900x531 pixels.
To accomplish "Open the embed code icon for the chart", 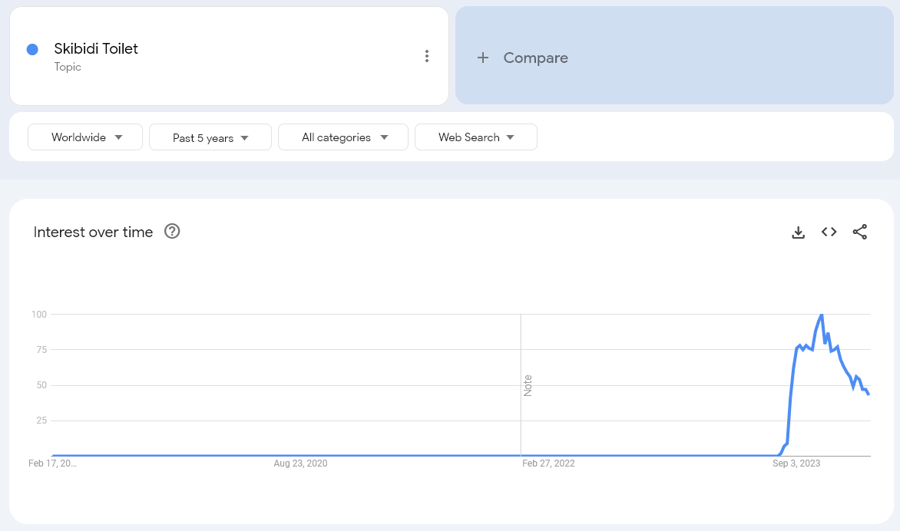I will (829, 232).
